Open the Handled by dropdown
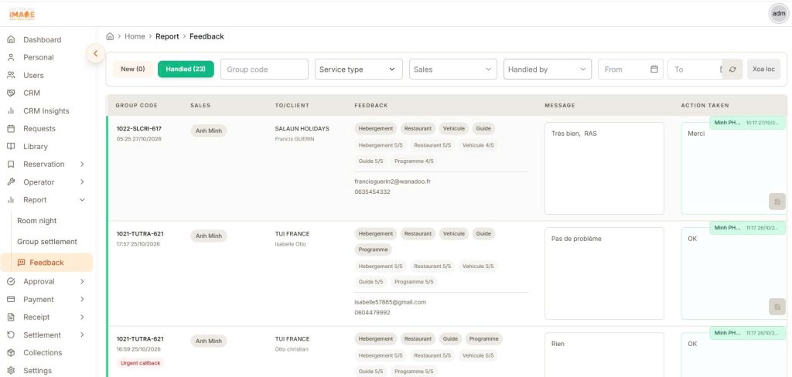 point(548,69)
